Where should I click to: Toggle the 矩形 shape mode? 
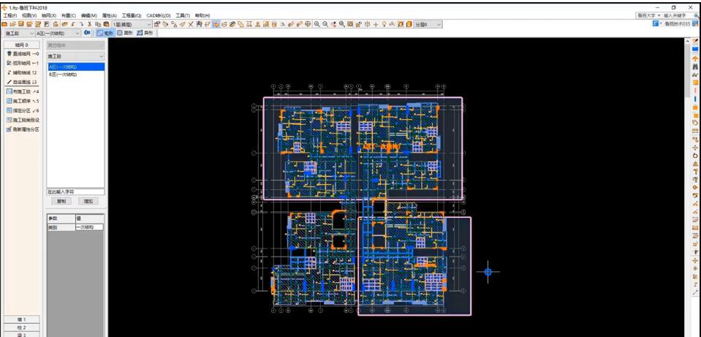[x=105, y=33]
